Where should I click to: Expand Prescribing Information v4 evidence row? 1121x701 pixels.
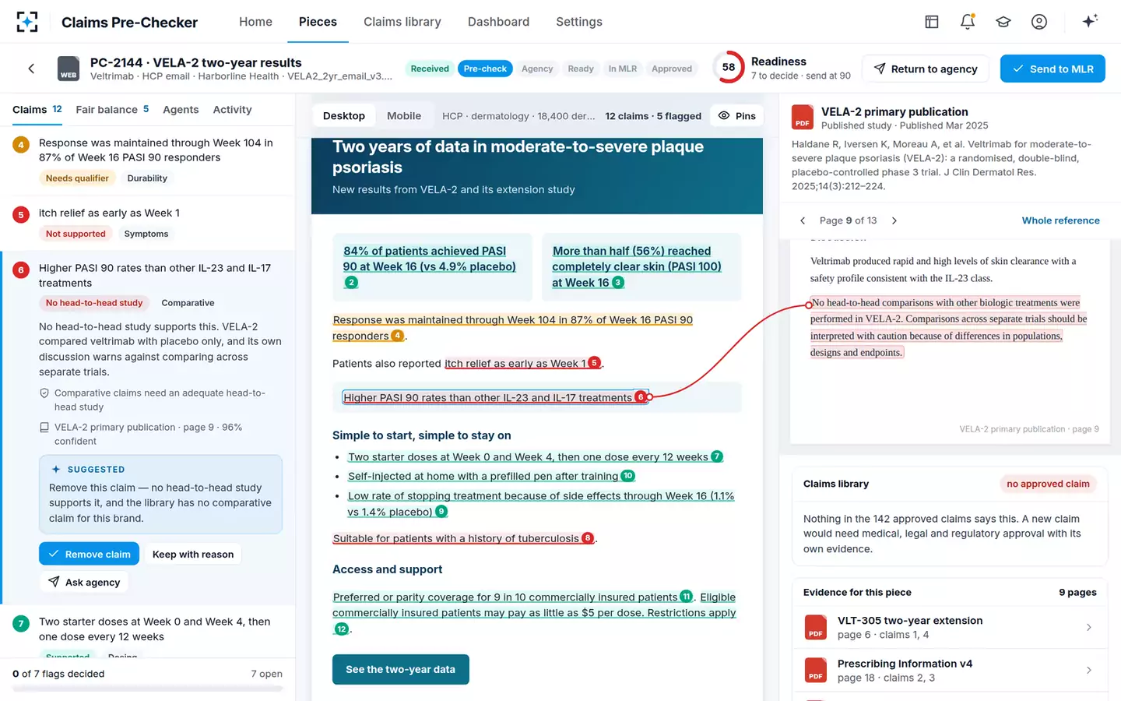[950, 670]
